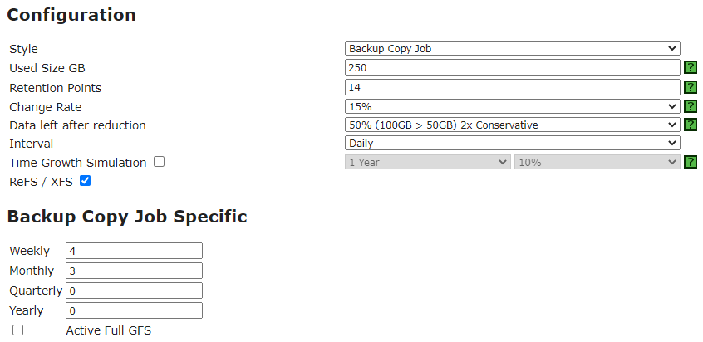Click the 10% growth rate dropdown

tap(597, 162)
